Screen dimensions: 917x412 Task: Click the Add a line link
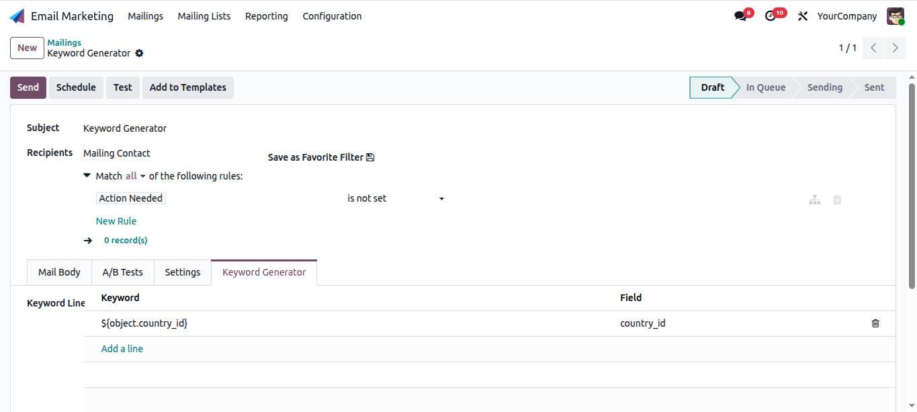(x=122, y=349)
